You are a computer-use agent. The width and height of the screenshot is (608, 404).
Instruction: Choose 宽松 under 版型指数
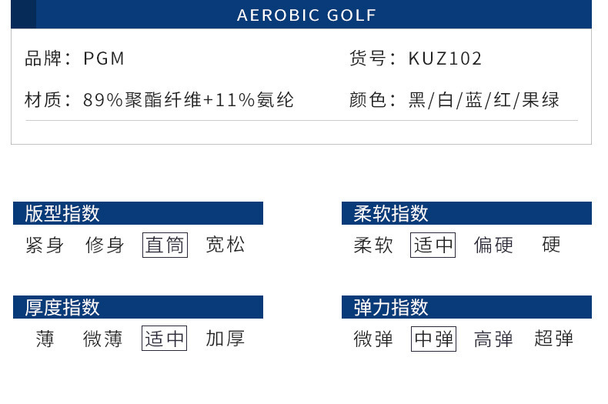(x=225, y=245)
